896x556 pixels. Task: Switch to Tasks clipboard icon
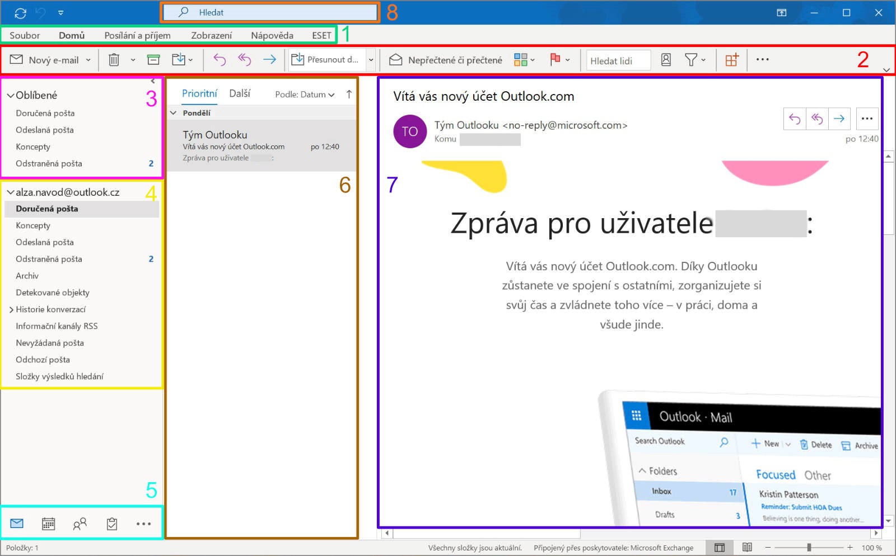pos(112,524)
